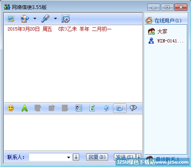Start a video chat with the webcam icon
Image resolution: width=191 pixels, height=167 pixels.
[x=25, y=19]
